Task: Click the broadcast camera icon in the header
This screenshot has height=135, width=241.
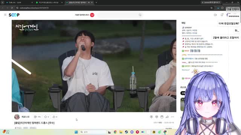Action: click(x=215, y=15)
